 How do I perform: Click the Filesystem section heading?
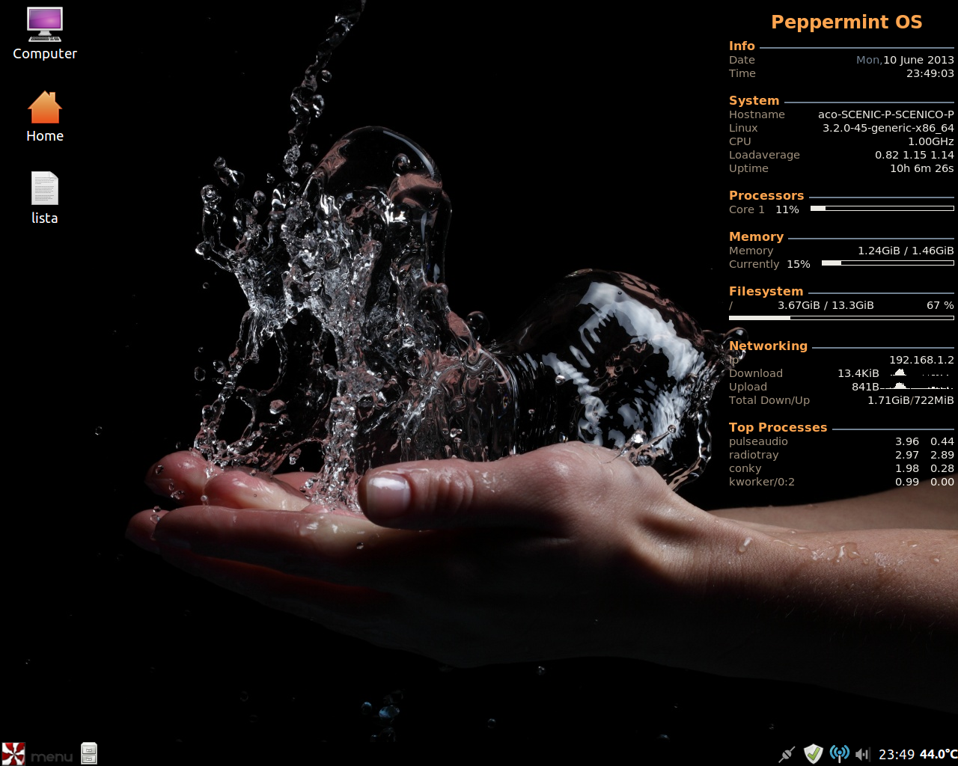766,291
